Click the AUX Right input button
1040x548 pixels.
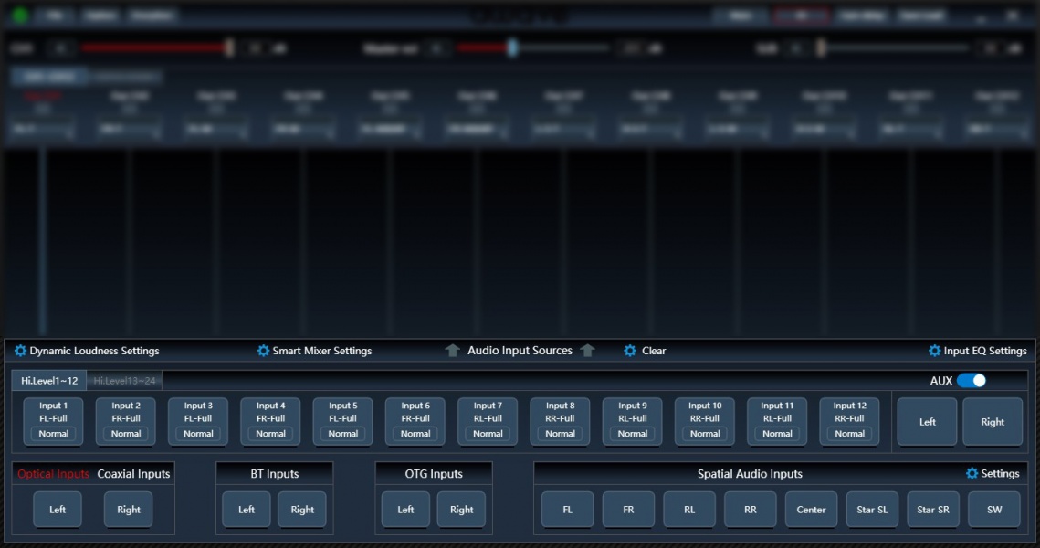point(993,421)
